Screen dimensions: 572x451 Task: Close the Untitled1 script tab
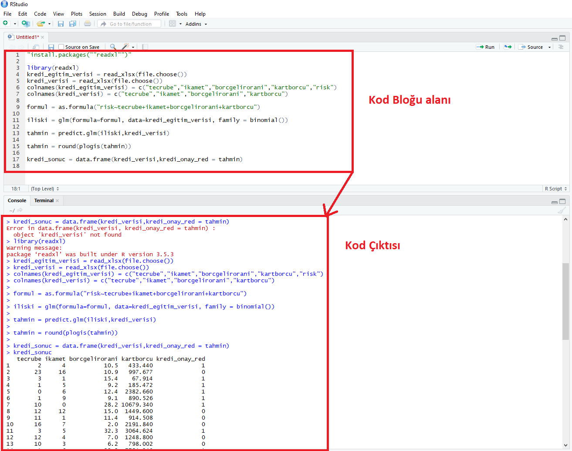(x=43, y=37)
